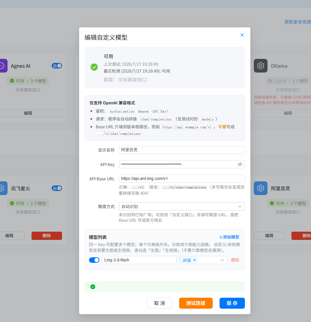Click the 阿里百灵 card gear icon

tap(260, 188)
